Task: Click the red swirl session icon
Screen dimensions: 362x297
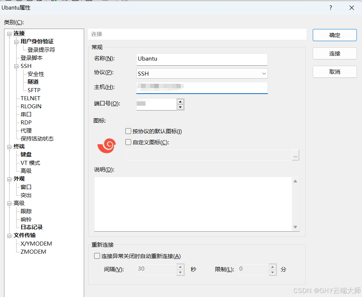Action: (x=107, y=145)
